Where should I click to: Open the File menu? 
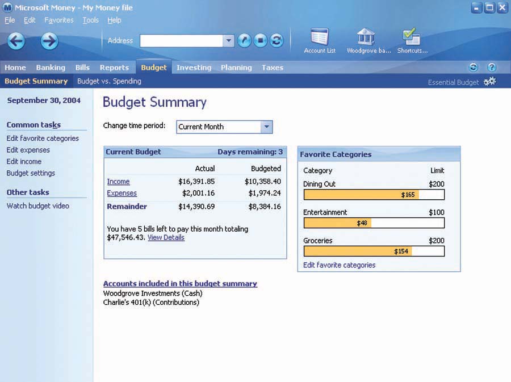click(10, 20)
